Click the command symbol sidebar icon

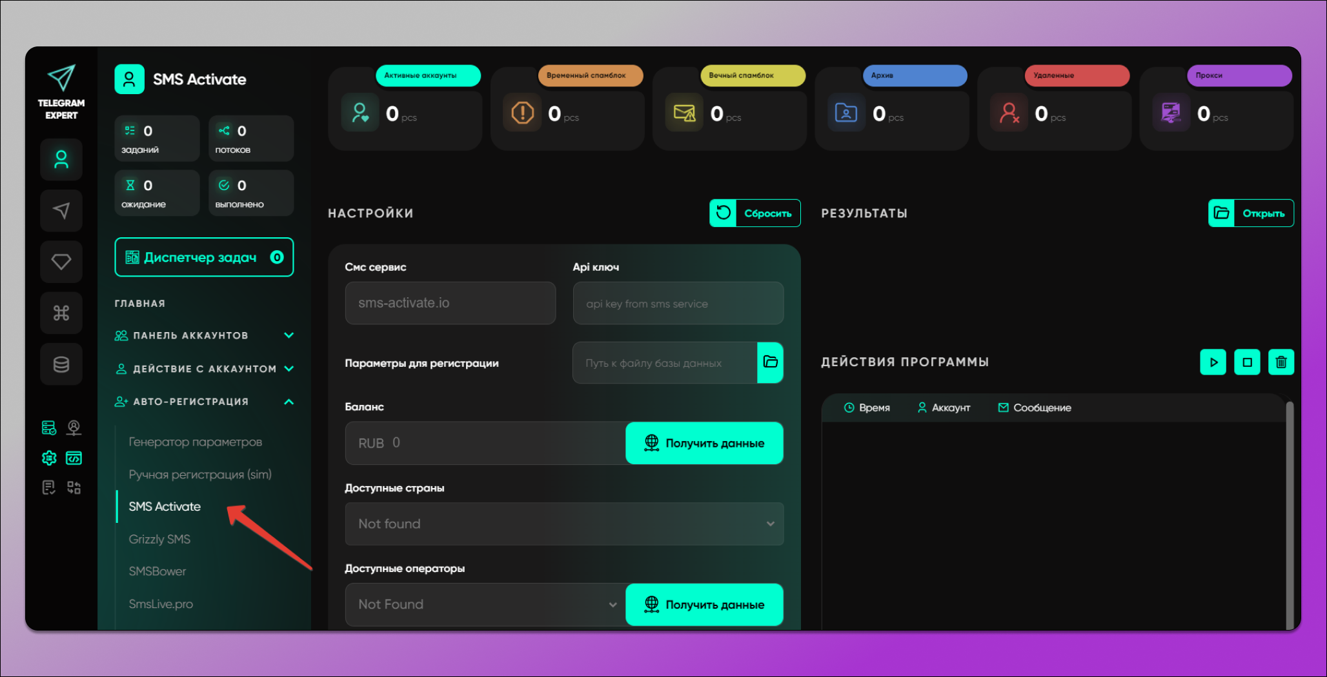61,313
